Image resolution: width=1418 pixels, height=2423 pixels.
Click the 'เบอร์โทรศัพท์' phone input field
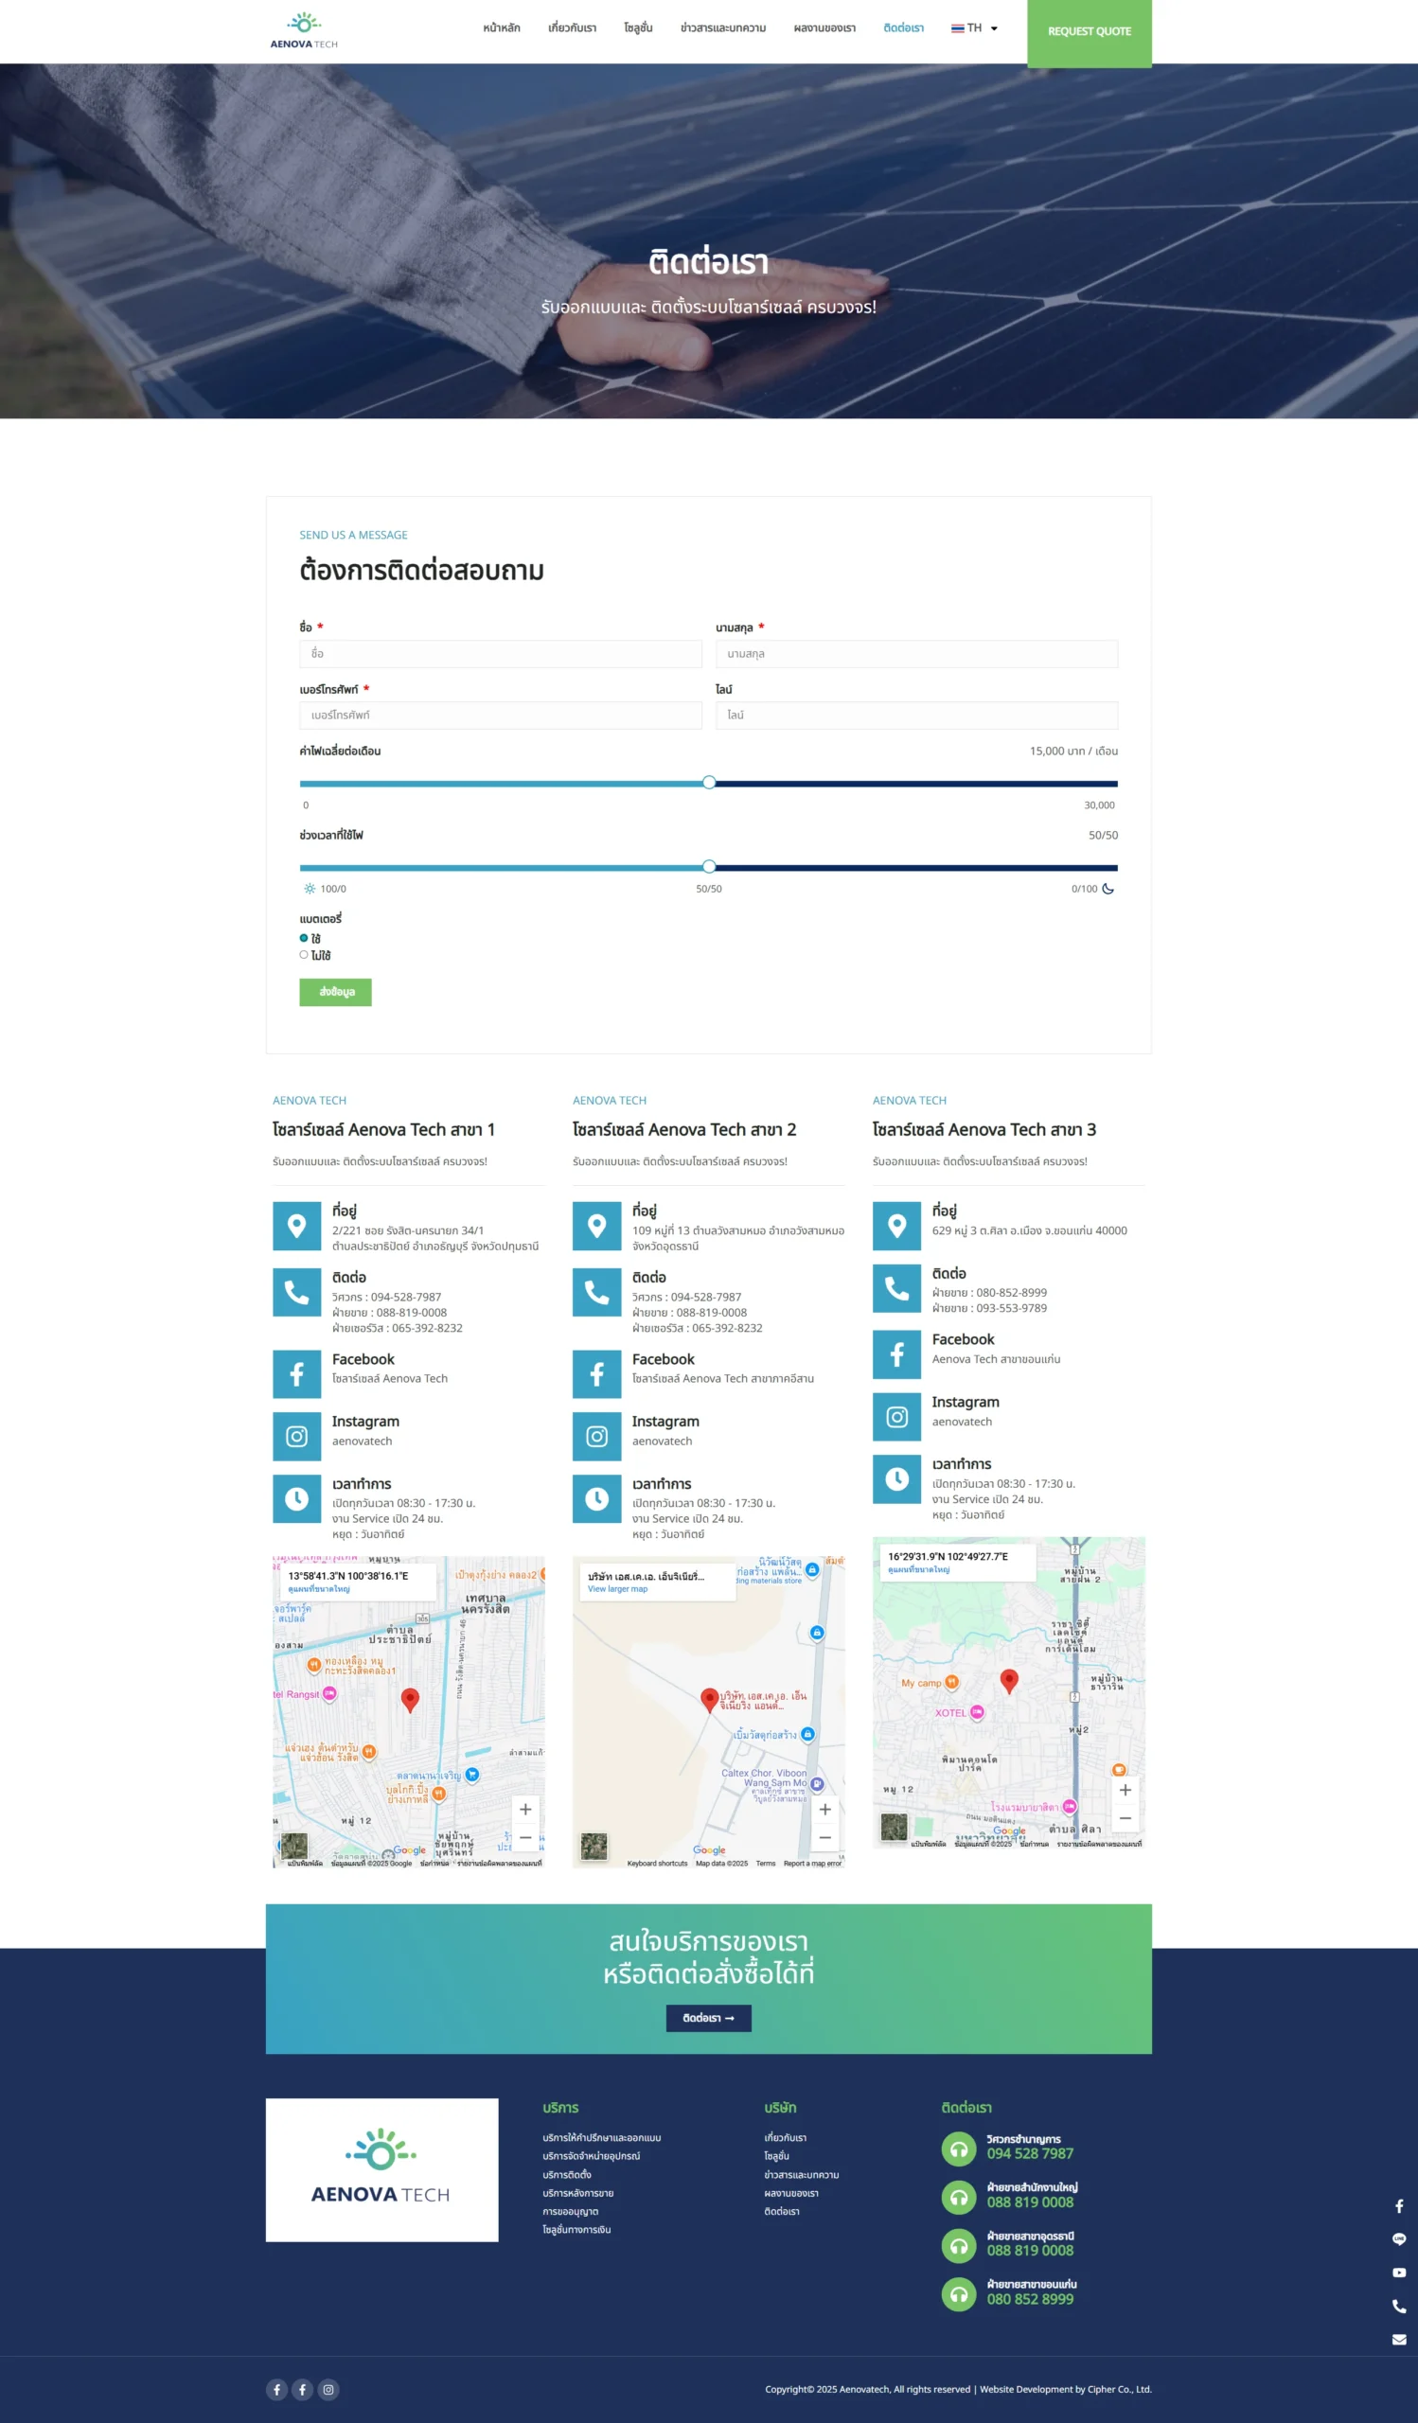point(500,716)
